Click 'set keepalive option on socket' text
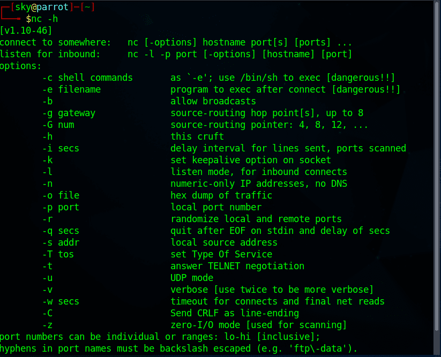Image resolution: width=441 pixels, height=357 pixels. tap(250, 160)
